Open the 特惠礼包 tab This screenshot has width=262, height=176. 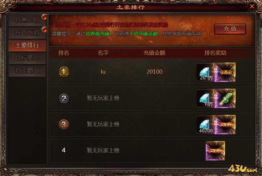[27, 20]
